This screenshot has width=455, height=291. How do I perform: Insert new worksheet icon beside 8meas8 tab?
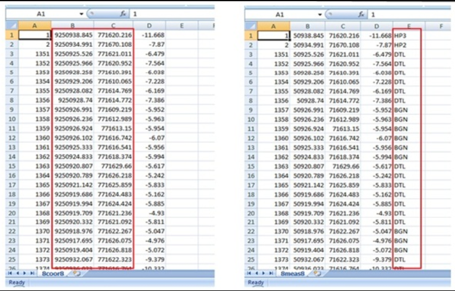pyautogui.click(x=317, y=273)
